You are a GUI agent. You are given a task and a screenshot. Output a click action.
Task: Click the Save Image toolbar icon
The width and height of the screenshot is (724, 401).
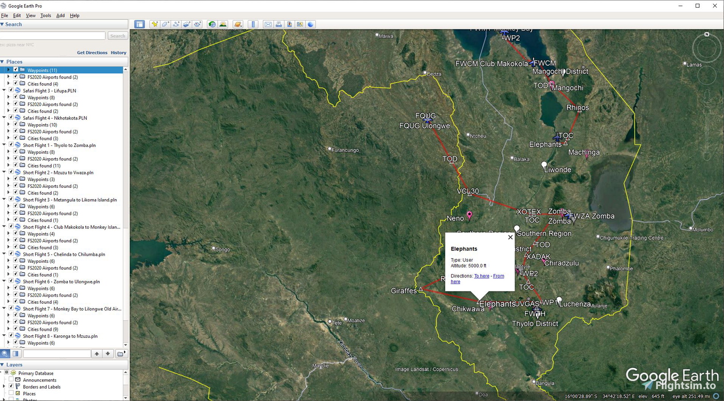pyautogui.click(x=290, y=24)
